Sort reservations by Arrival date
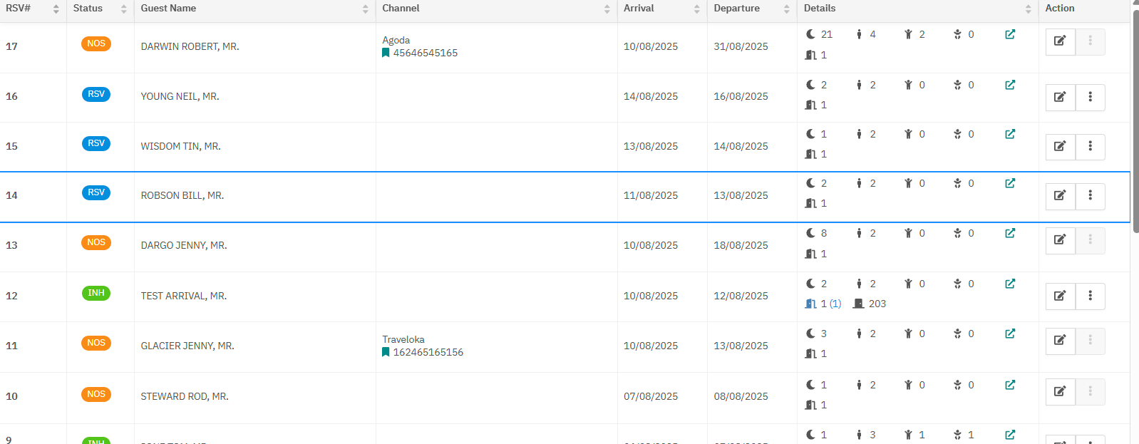Image resolution: width=1139 pixels, height=444 pixels. coord(696,9)
